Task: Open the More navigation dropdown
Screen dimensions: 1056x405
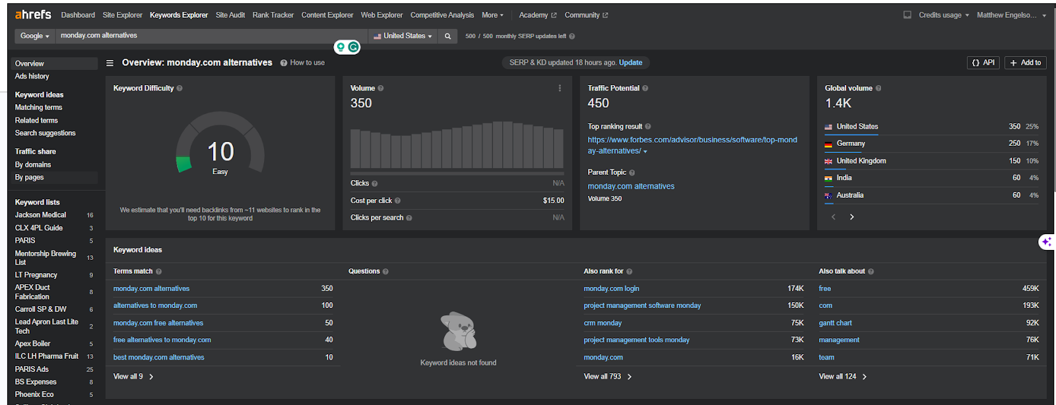Action: (492, 15)
